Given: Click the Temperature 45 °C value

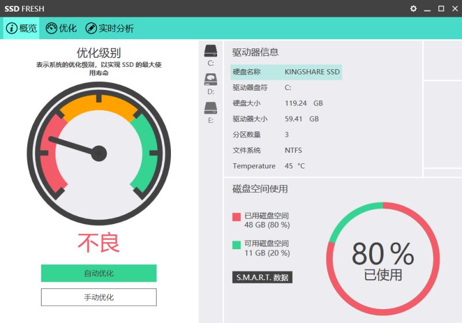Looking at the screenshot, I should coord(295,166).
